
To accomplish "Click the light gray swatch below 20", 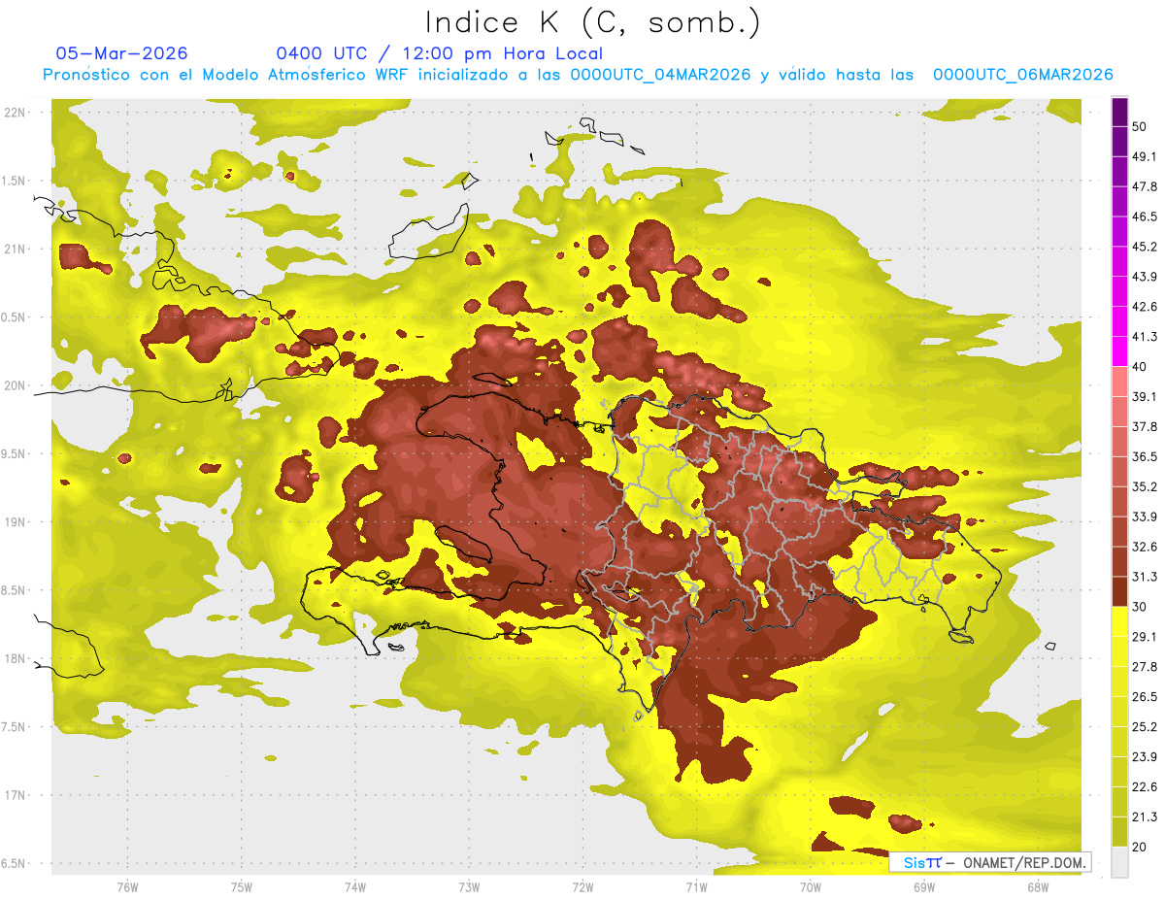I will tap(1119, 862).
